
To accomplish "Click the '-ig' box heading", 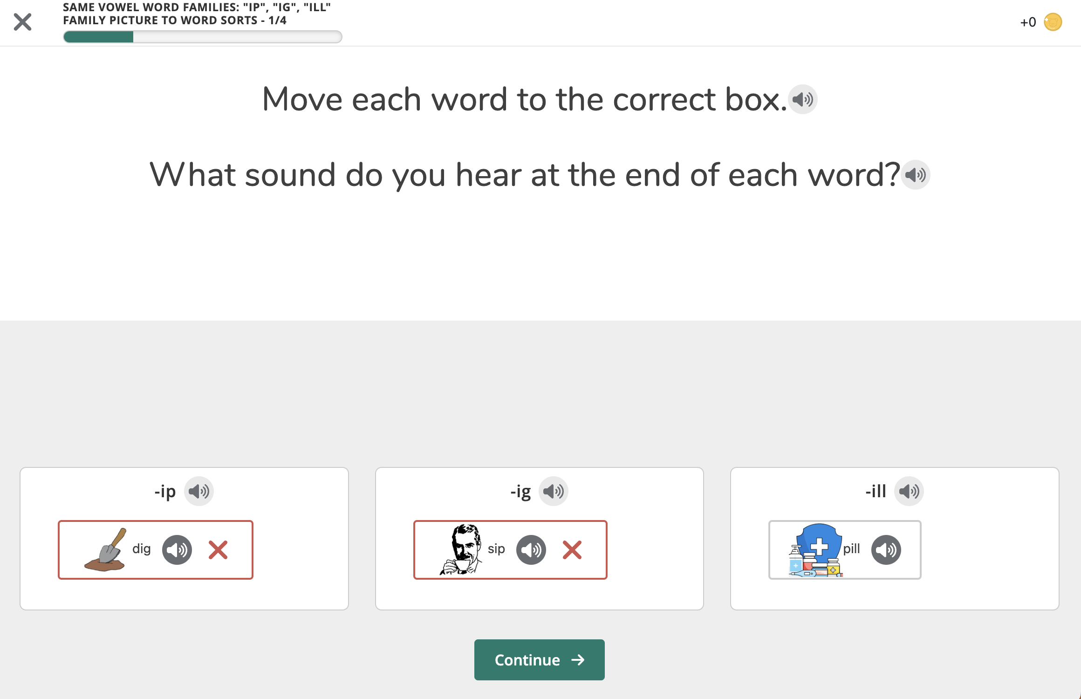I will pyautogui.click(x=520, y=491).
